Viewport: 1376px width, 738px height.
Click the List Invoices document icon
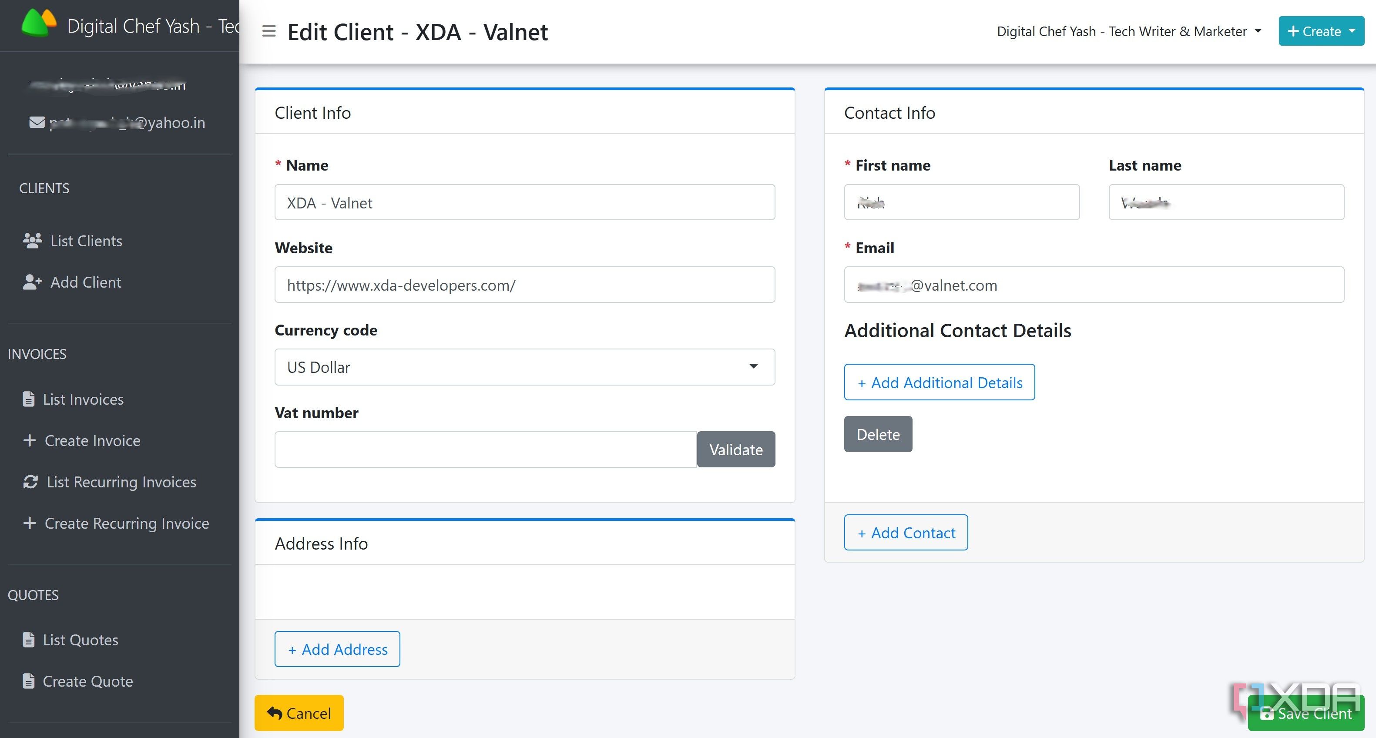[29, 399]
